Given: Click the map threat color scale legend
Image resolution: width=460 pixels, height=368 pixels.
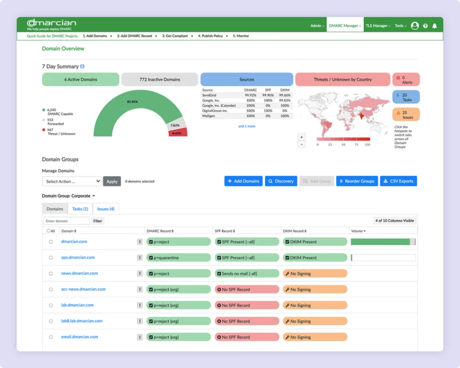Looking at the screenshot, I should (343, 139).
